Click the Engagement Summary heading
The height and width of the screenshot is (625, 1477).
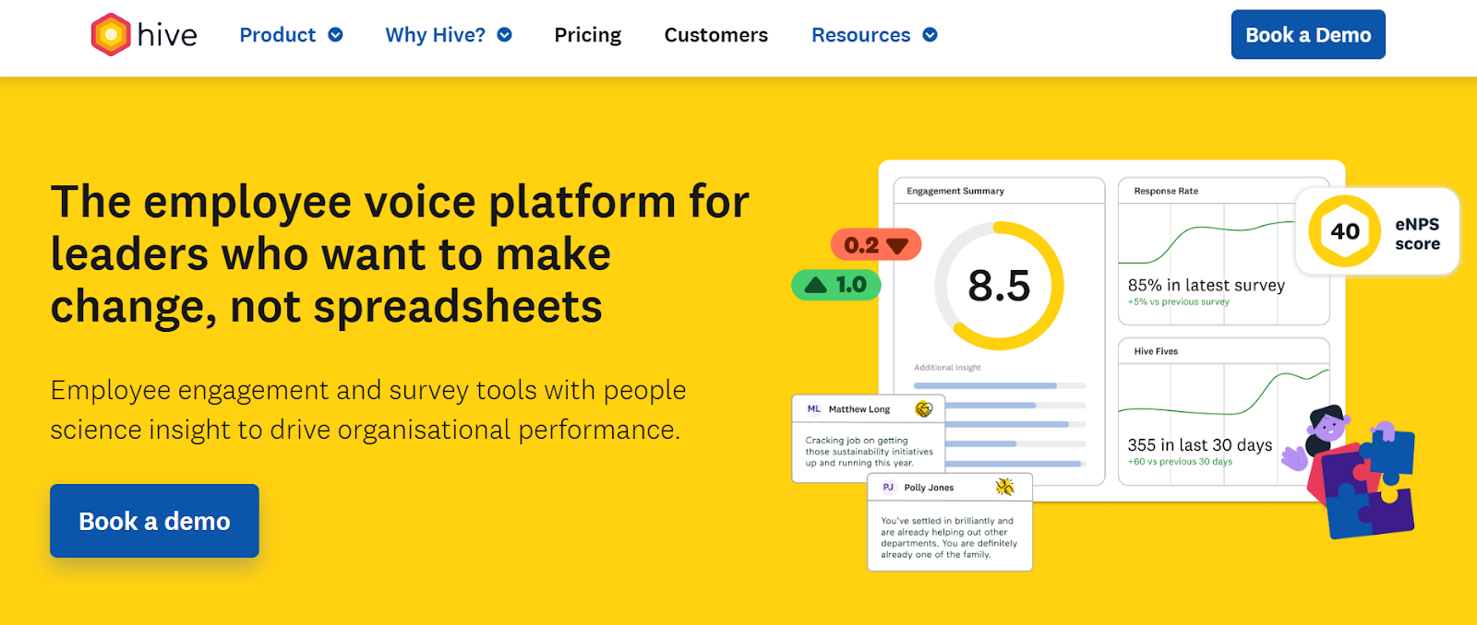[x=955, y=191]
